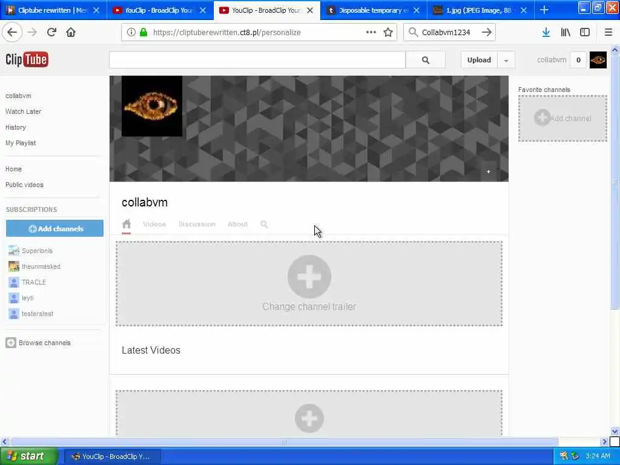This screenshot has width=620, height=465.
Task: Click the Add channel plus in Favorite channels
Action: (x=542, y=118)
